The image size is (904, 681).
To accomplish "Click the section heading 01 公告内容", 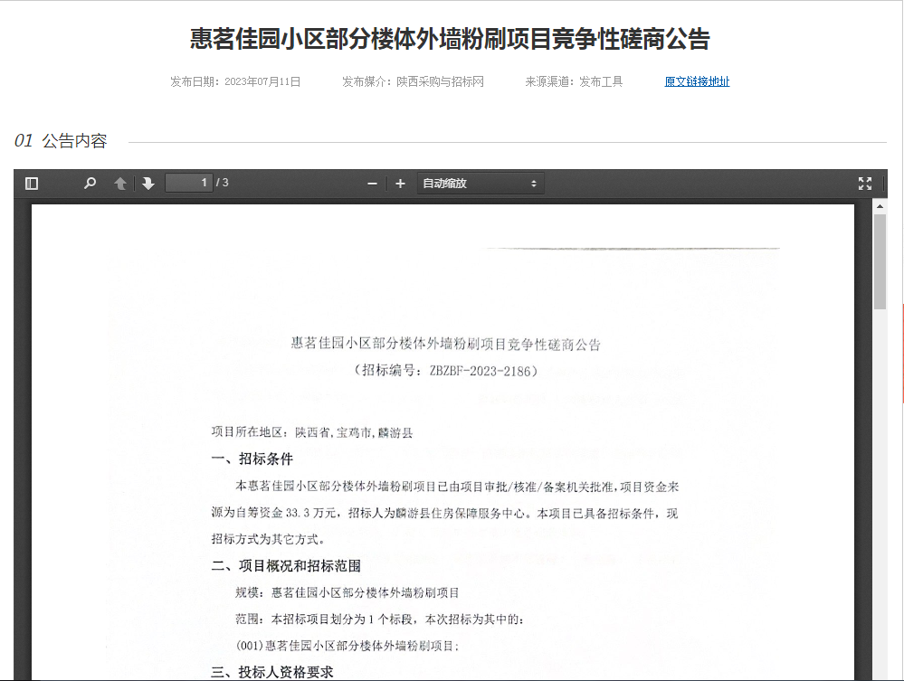I will (x=61, y=140).
